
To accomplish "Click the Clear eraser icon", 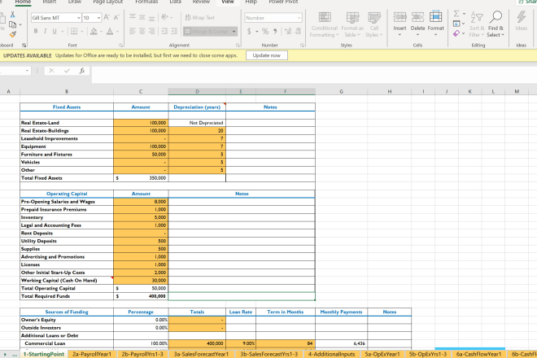I will pyautogui.click(x=456, y=33).
